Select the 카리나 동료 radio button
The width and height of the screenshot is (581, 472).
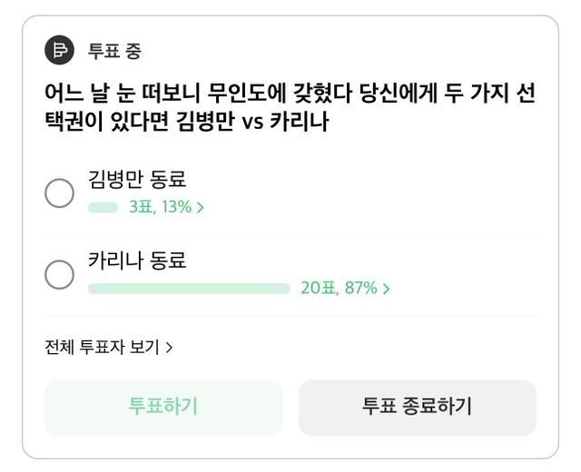tap(60, 274)
